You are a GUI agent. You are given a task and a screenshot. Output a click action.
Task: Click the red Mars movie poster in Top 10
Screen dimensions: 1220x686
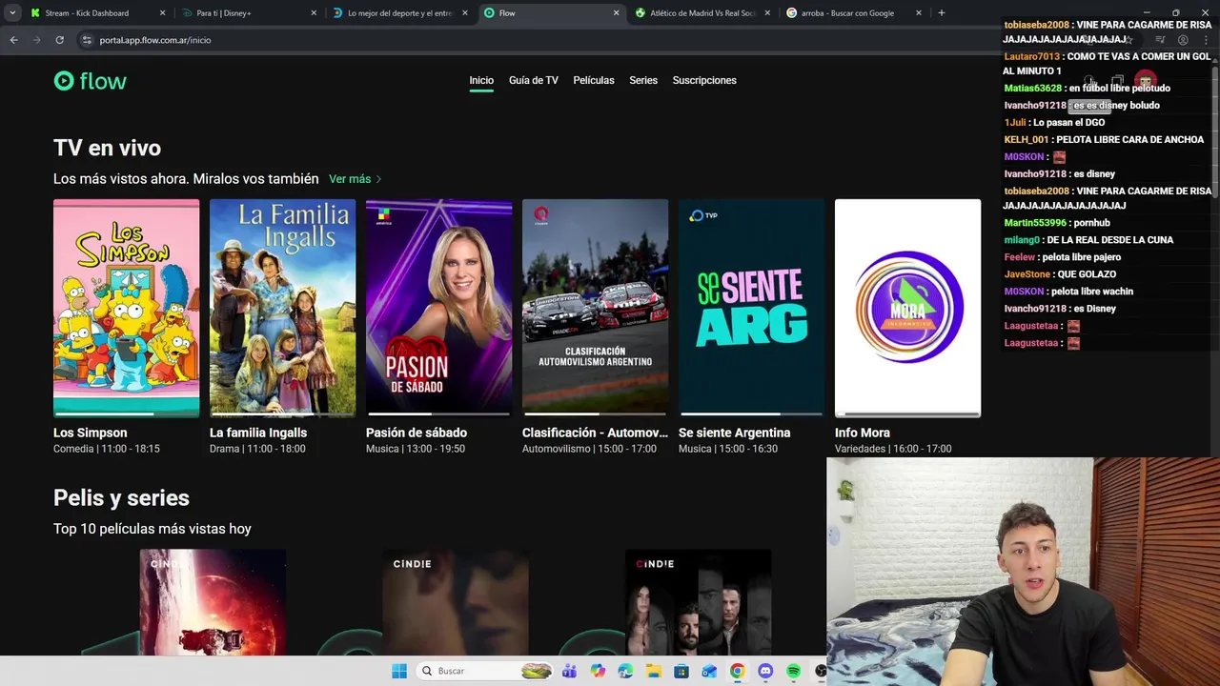point(213,602)
